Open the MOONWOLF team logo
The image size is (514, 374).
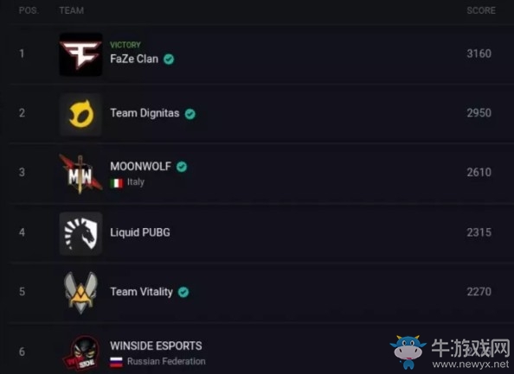pos(80,174)
